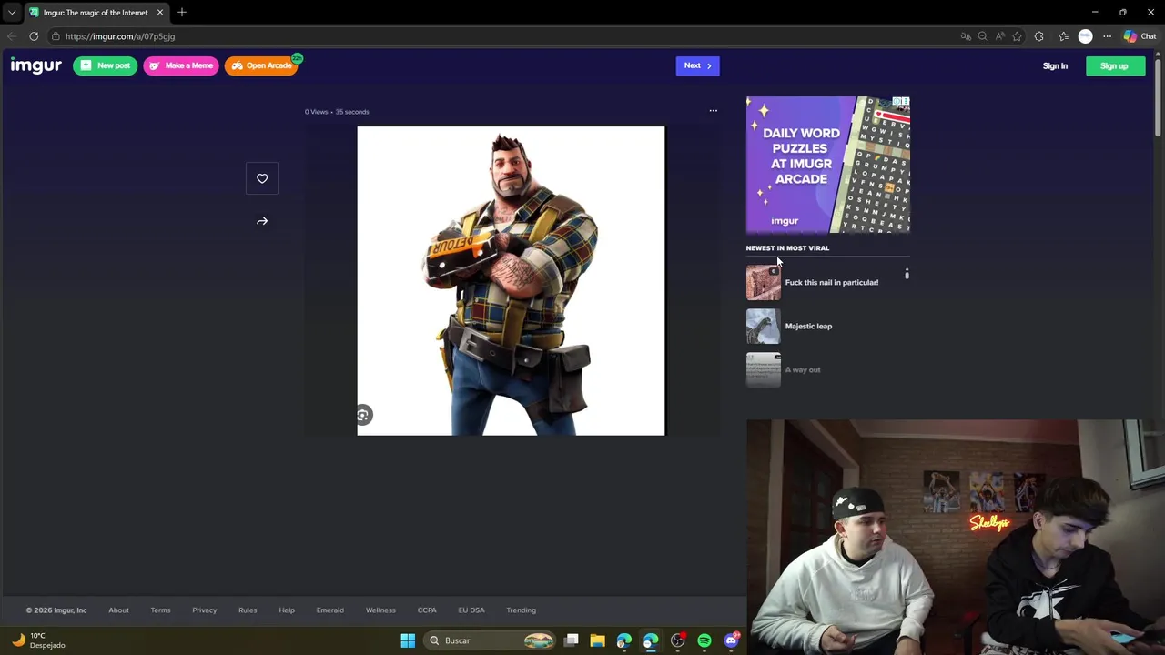Screen dimensions: 1165x655
Task: Open the favorites list icon
Action: [x=1063, y=36]
